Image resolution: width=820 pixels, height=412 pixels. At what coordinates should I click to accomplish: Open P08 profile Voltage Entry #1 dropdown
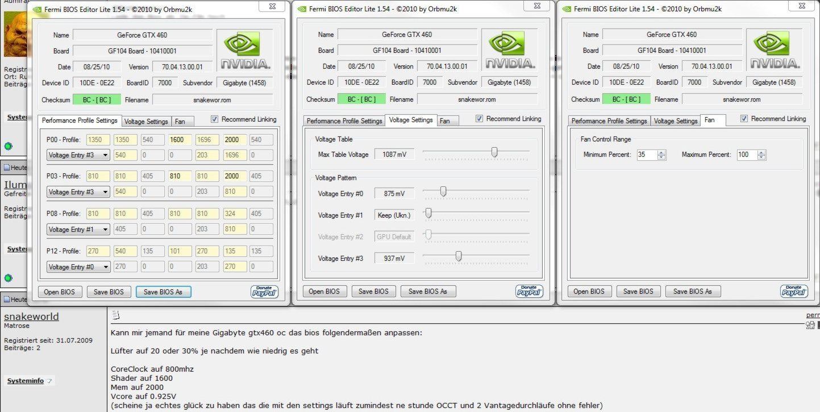pos(78,230)
